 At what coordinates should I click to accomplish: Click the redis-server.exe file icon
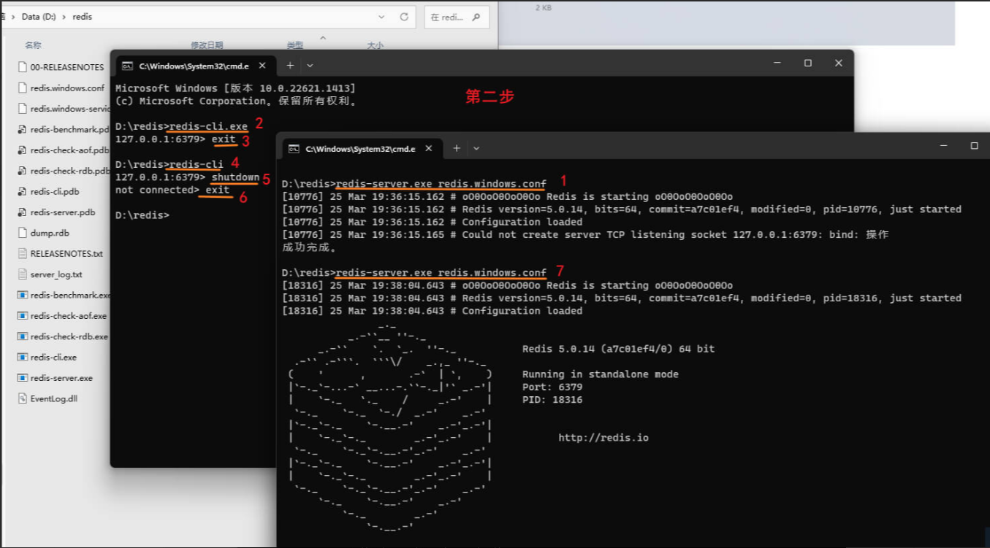pyautogui.click(x=23, y=378)
